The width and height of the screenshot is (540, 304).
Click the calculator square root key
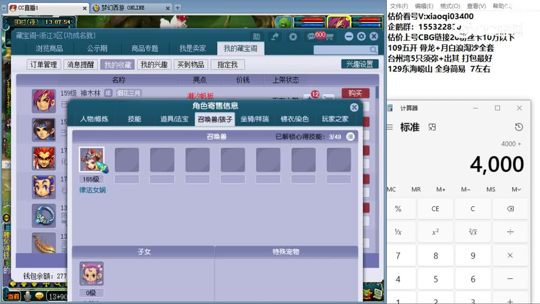point(473,232)
